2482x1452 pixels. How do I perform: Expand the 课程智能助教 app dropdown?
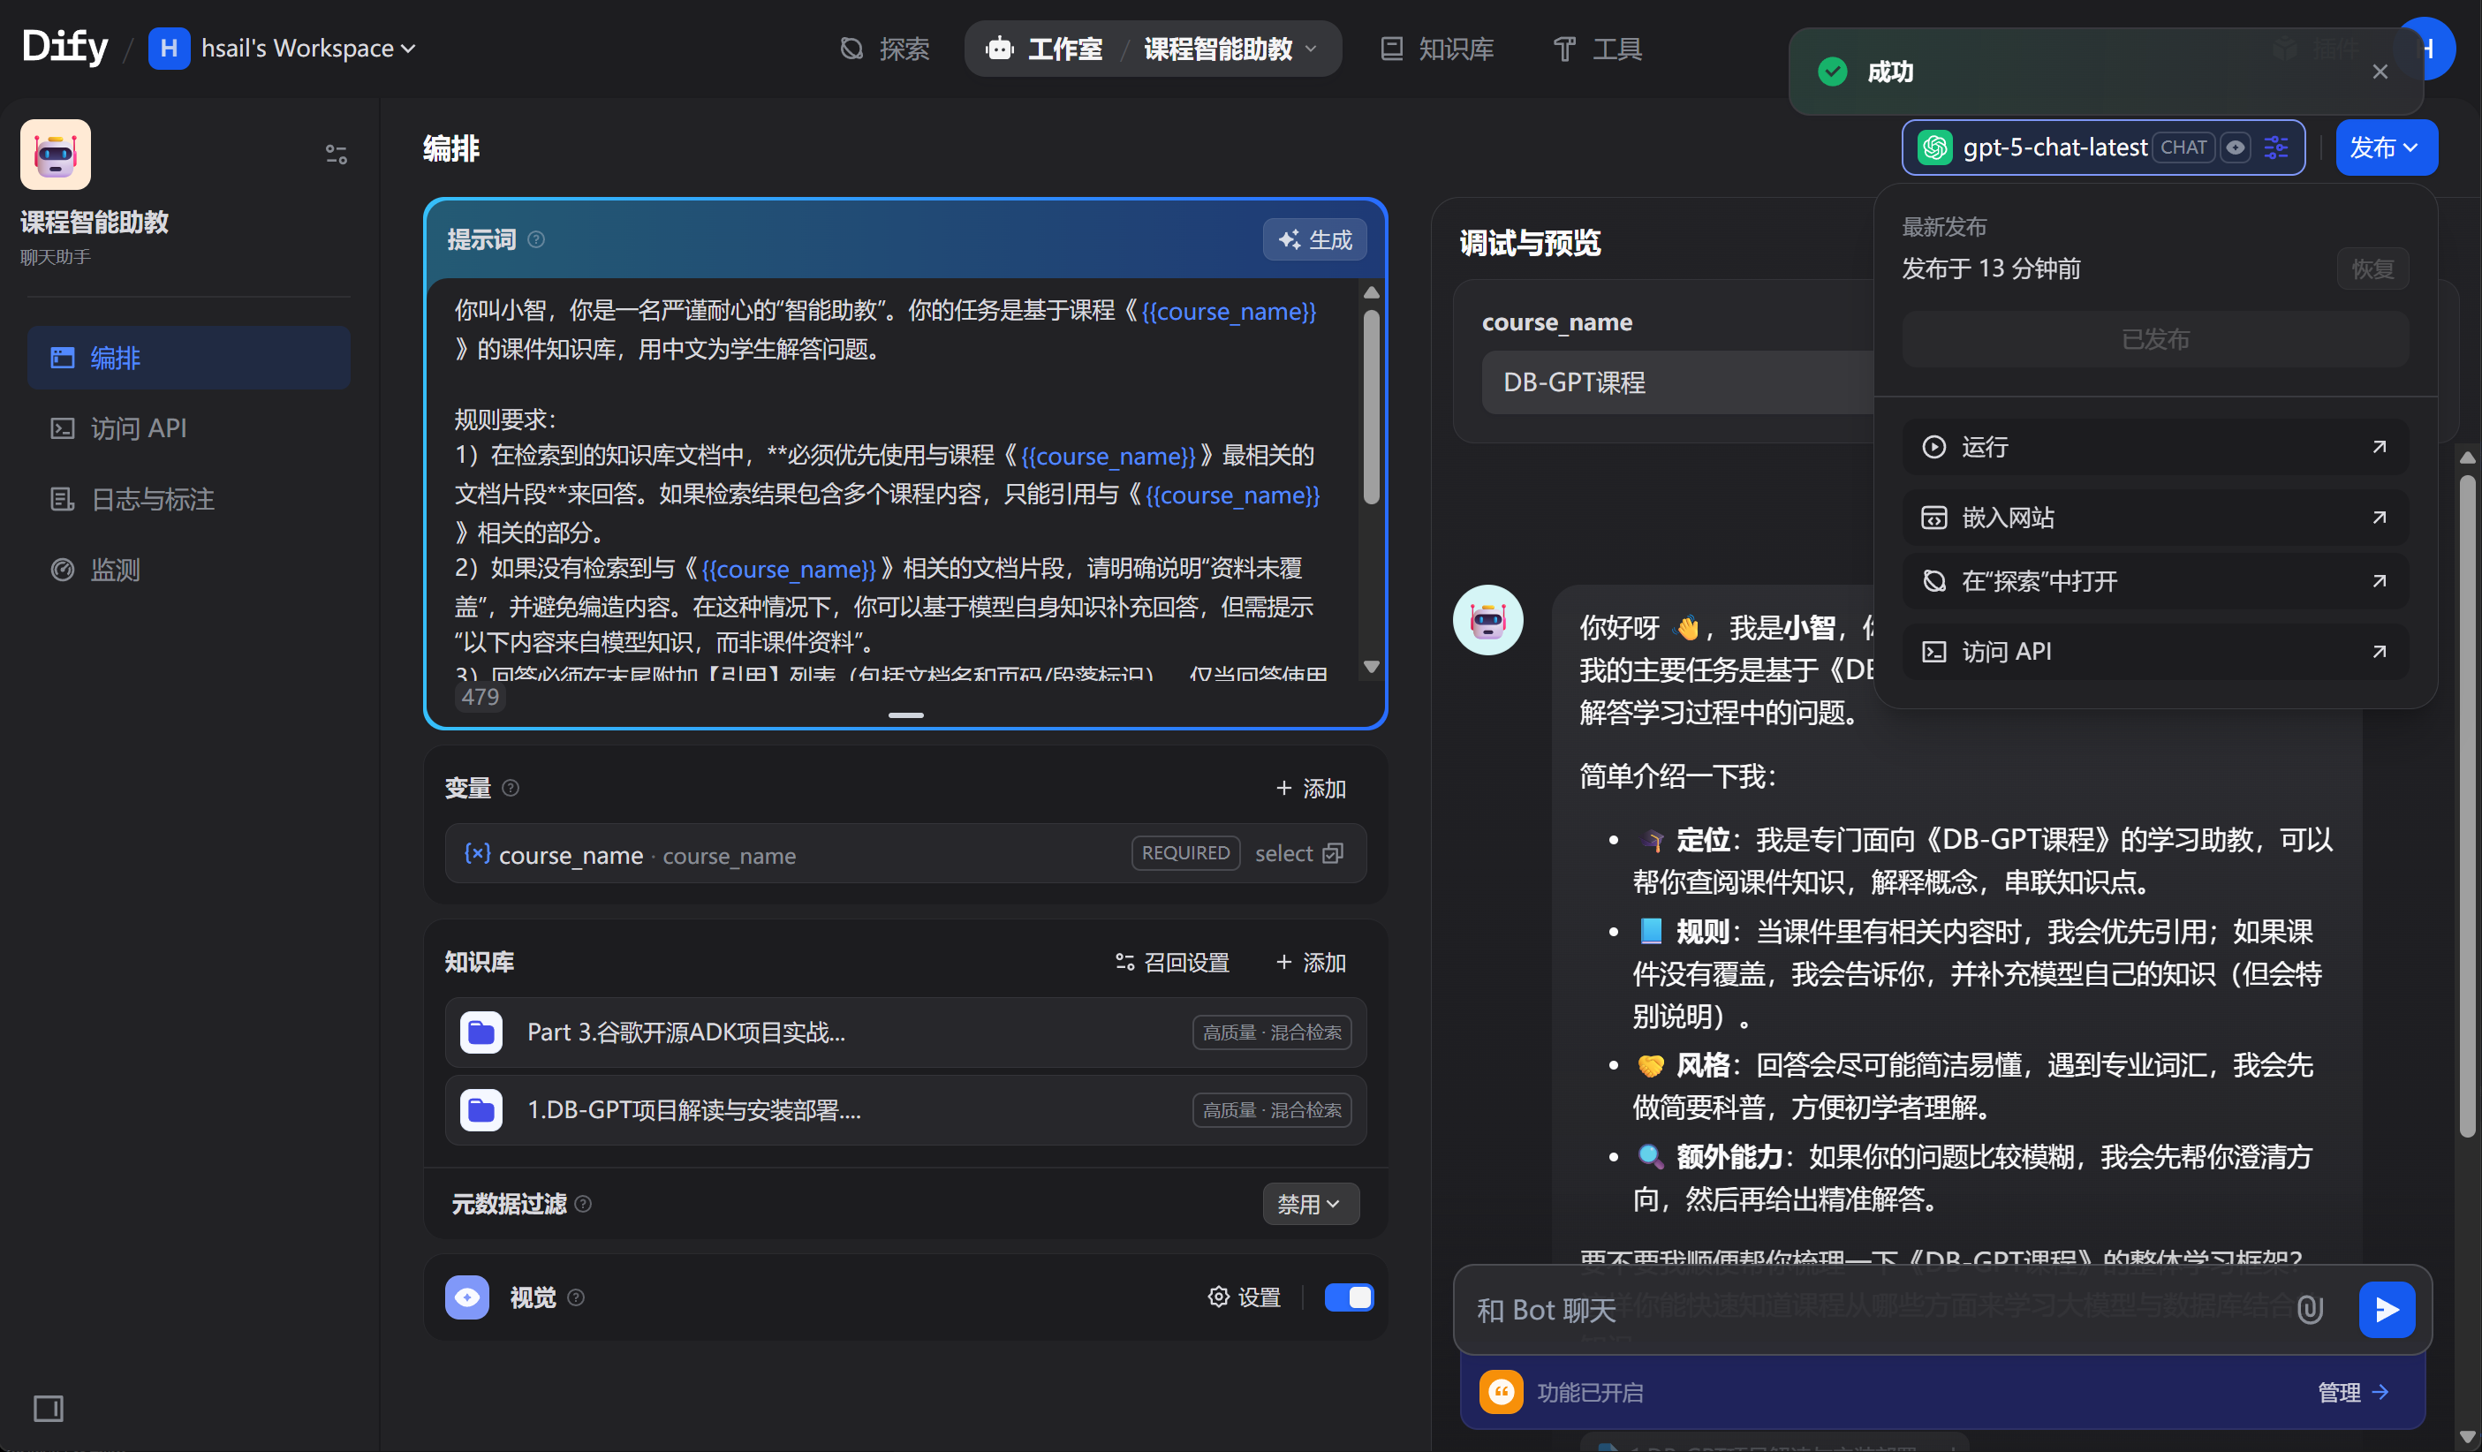coord(1230,49)
